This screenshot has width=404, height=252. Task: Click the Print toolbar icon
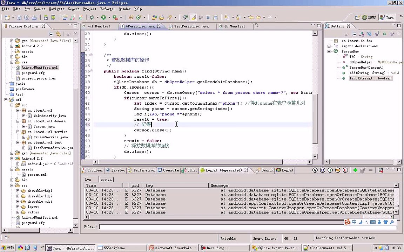pyautogui.click(x=34, y=17)
